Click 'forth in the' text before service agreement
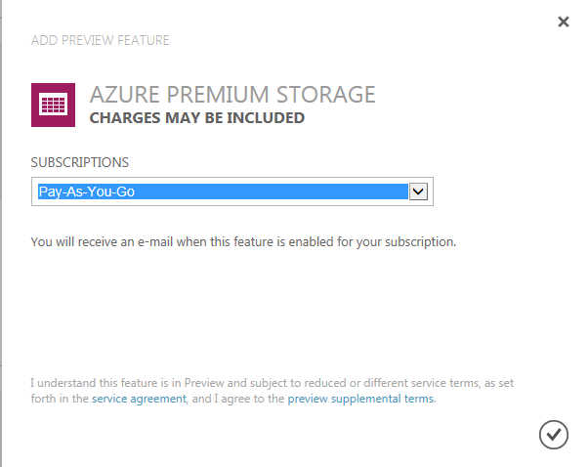Viewport: 588px width, 467px height. (x=60, y=399)
